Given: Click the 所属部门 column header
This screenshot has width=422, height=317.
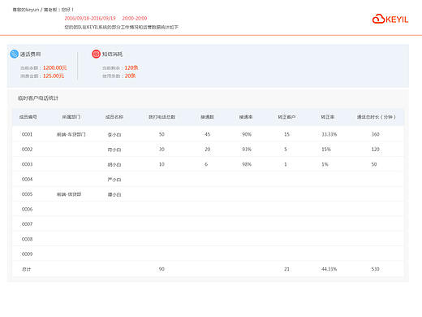Looking at the screenshot, I should click(x=71, y=117).
